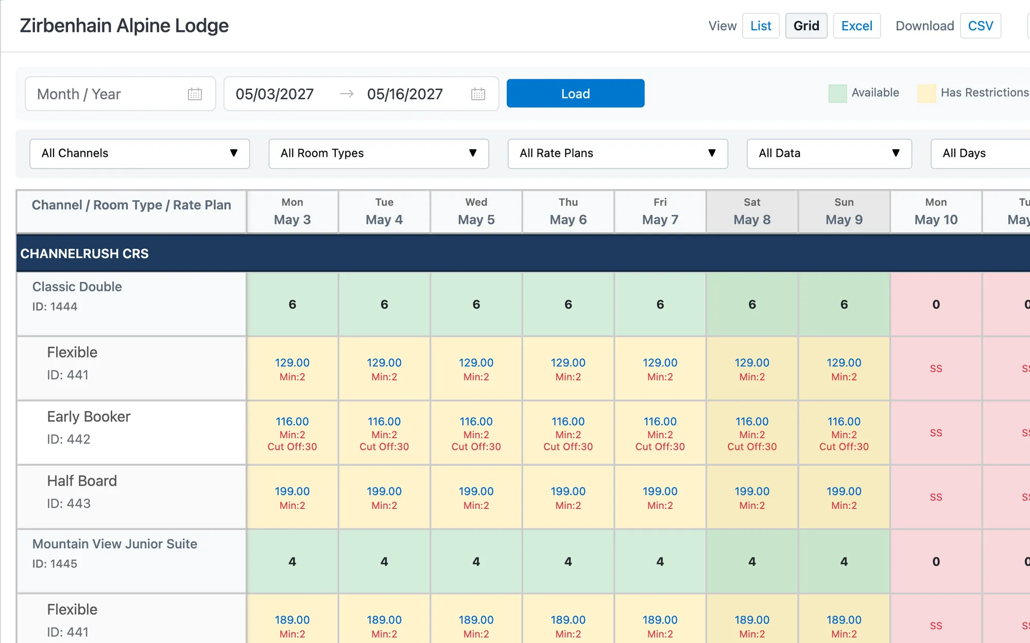Expand the All Channels dropdown
The height and width of the screenshot is (643, 1030).
click(x=140, y=153)
